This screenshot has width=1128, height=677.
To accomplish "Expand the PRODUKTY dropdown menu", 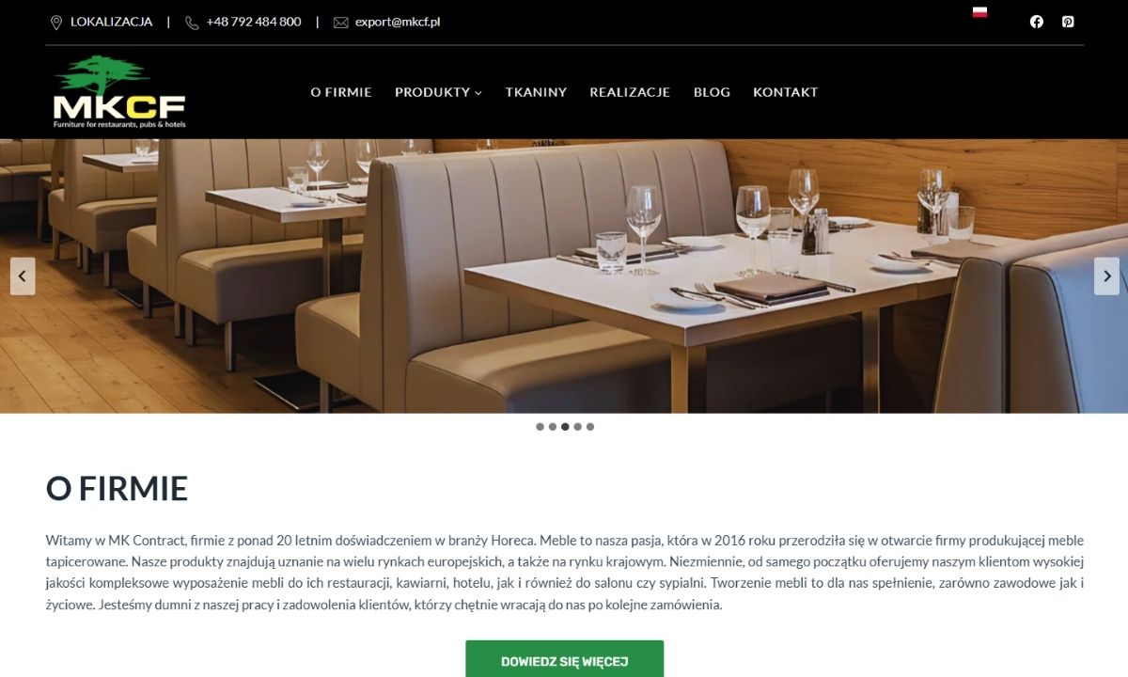I will pyautogui.click(x=438, y=92).
